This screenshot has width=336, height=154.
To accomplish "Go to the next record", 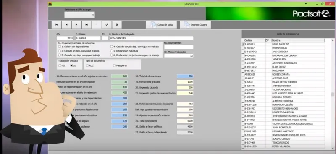I will pos(76,25).
